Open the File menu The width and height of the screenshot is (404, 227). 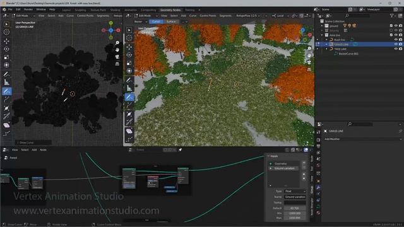[x=10, y=9]
